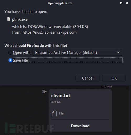
Task: Click the dropdown chevron arrow
Action: (x=118, y=52)
